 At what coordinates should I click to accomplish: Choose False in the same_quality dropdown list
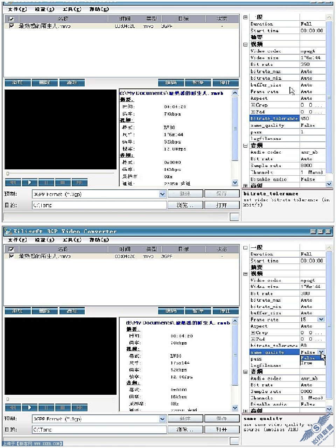(x=313, y=358)
